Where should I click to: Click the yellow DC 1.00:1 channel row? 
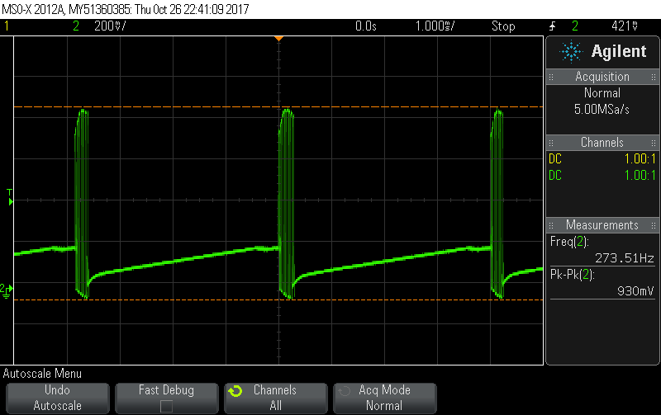click(x=602, y=158)
